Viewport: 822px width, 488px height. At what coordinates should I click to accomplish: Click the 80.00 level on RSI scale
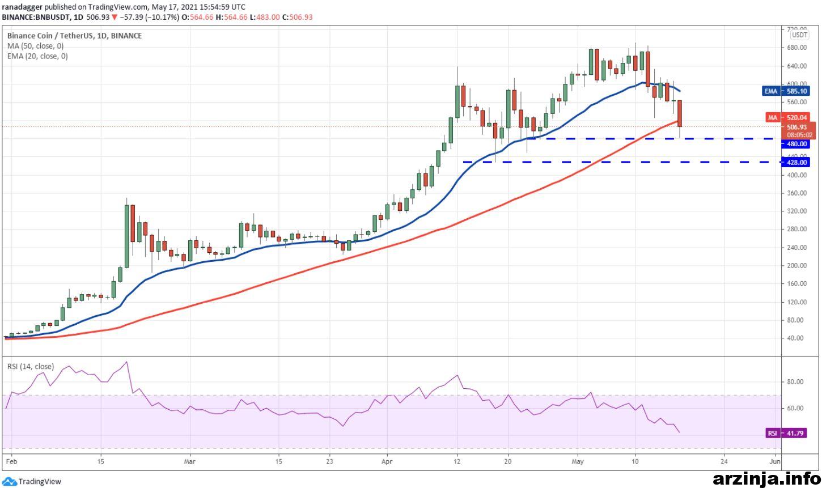795,382
